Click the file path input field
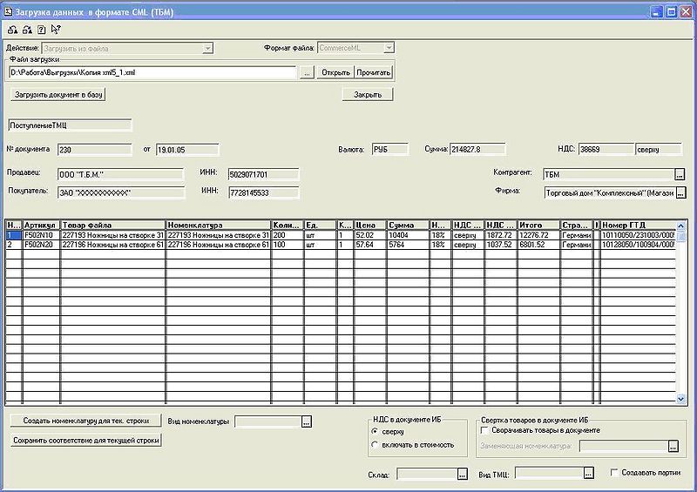Viewport: 697px width, 492px height. 152,72
